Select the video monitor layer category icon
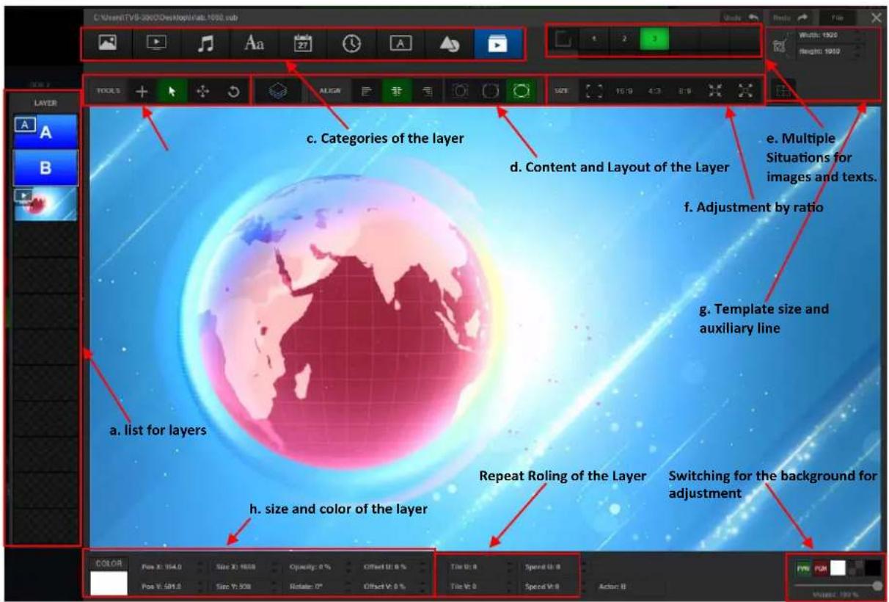The width and height of the screenshot is (889, 602). click(156, 44)
